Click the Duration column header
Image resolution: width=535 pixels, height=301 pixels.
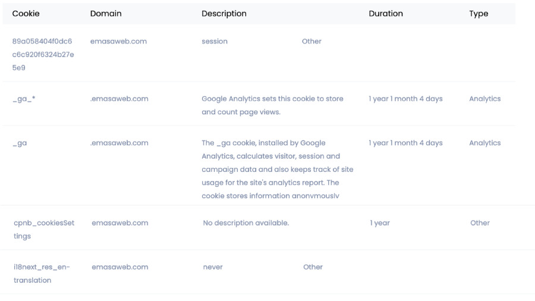tap(385, 14)
